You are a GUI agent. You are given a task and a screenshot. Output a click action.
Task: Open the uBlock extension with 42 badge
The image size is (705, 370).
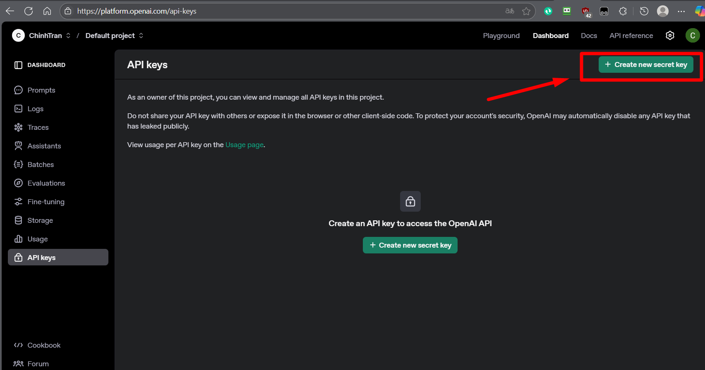point(586,12)
